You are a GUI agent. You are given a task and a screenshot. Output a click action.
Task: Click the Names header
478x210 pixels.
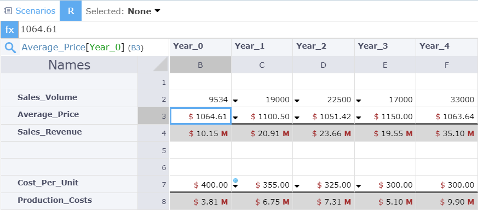pyautogui.click(x=69, y=65)
